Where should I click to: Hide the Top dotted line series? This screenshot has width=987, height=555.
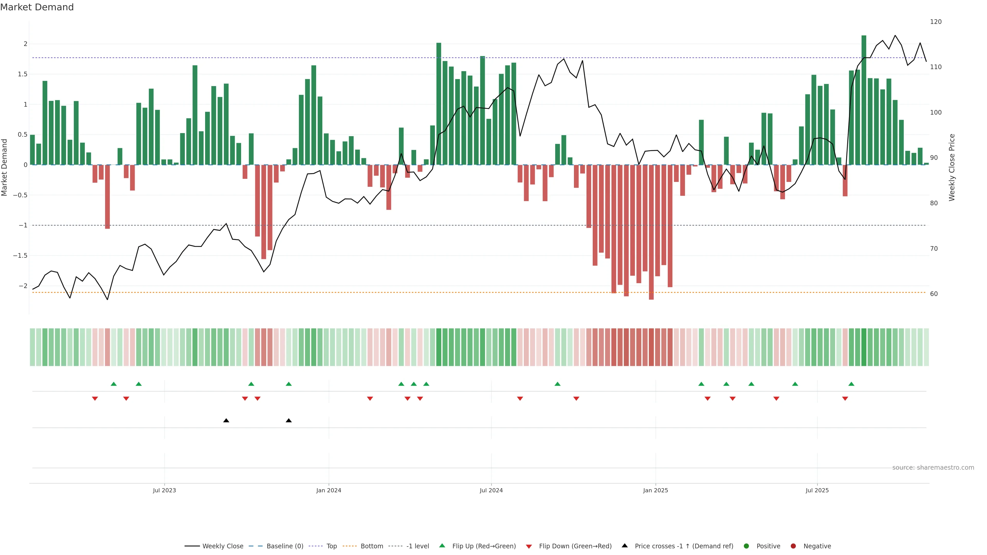(x=331, y=546)
